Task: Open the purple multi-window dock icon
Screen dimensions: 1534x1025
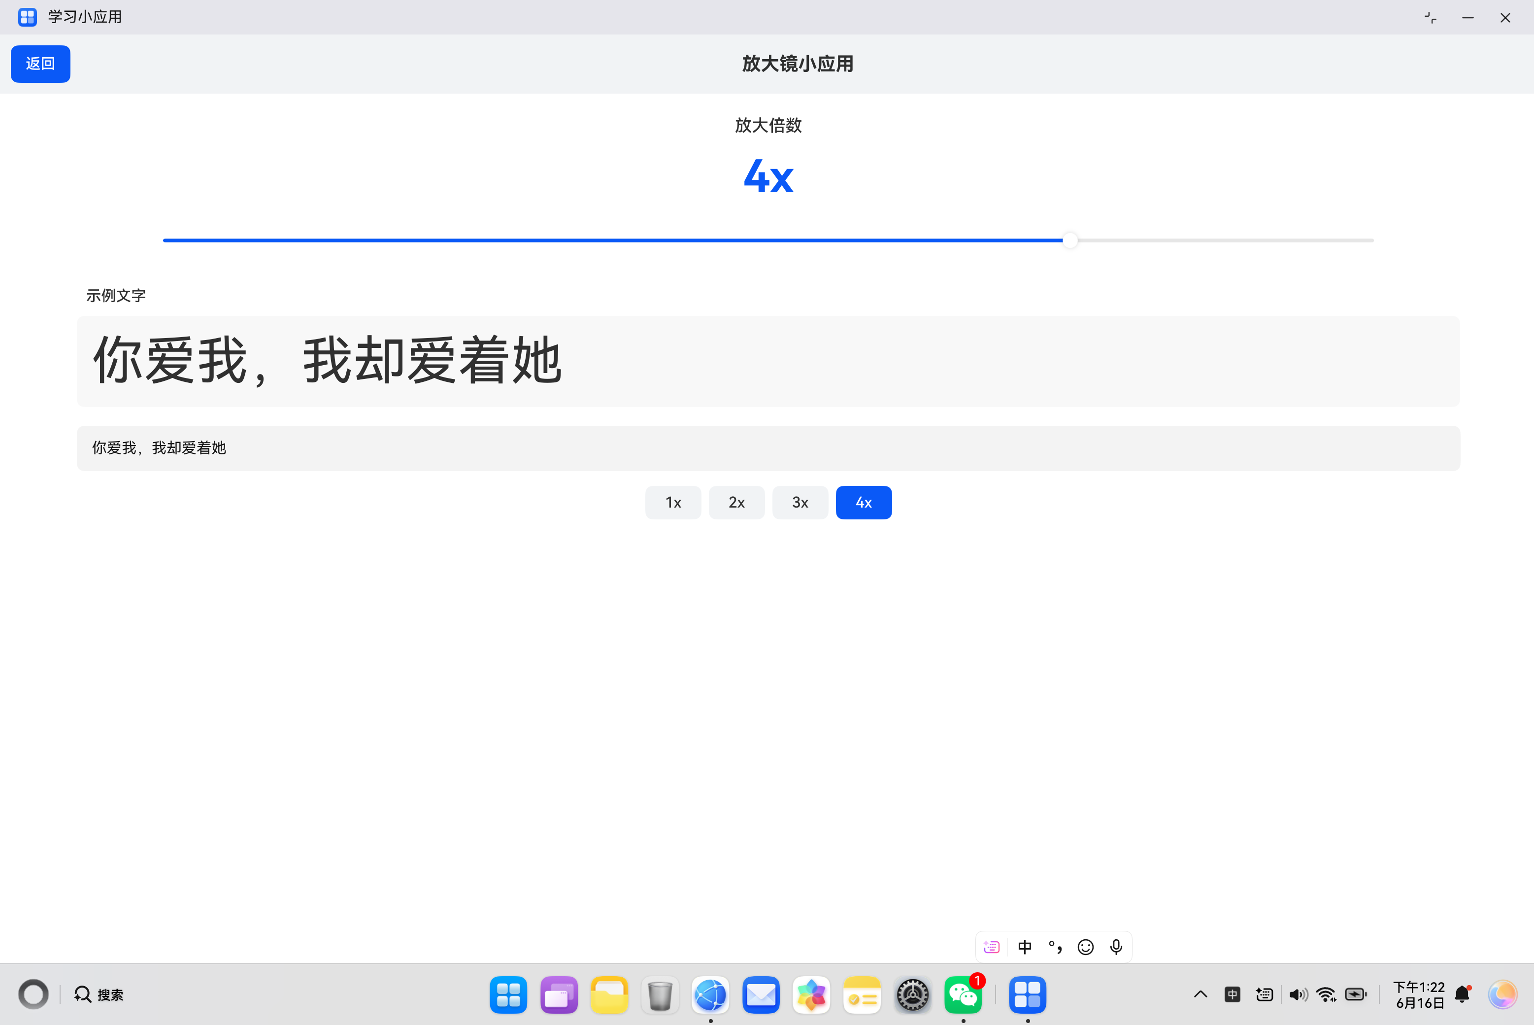Action: click(x=559, y=995)
